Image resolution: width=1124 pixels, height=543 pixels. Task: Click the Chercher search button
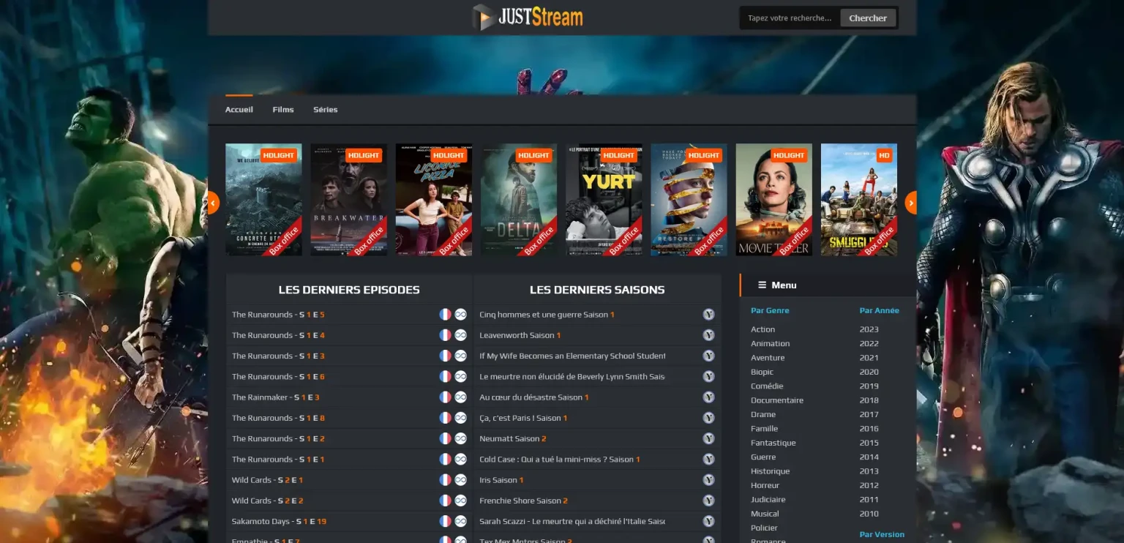(868, 18)
